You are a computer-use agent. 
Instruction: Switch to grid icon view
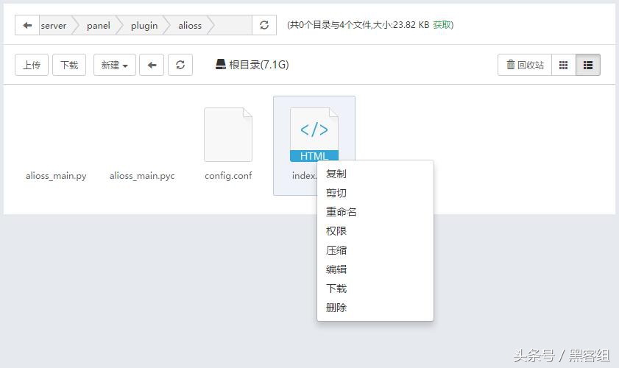(x=564, y=65)
